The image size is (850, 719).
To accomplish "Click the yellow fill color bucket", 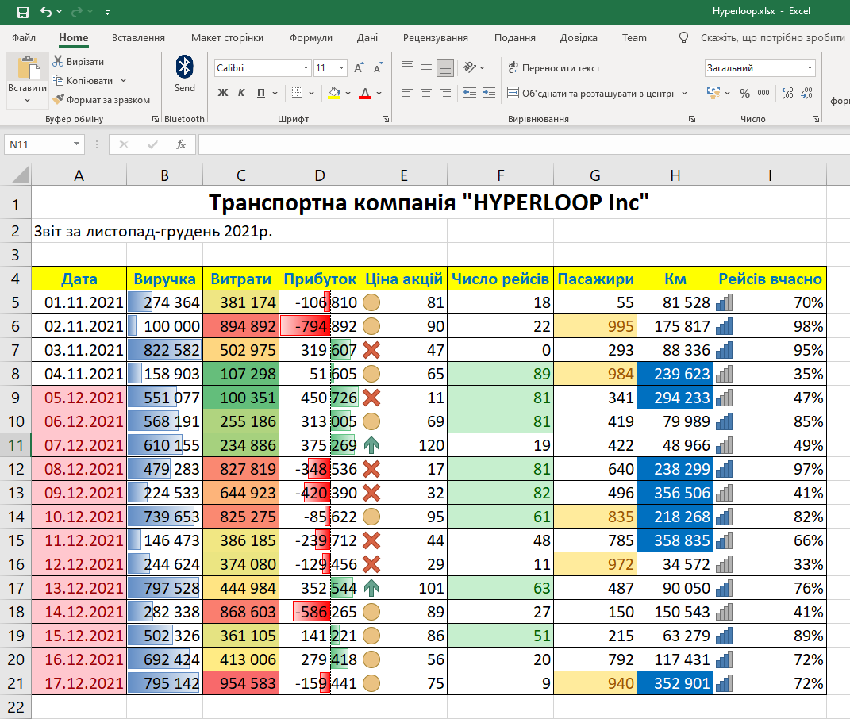I will click(x=334, y=93).
